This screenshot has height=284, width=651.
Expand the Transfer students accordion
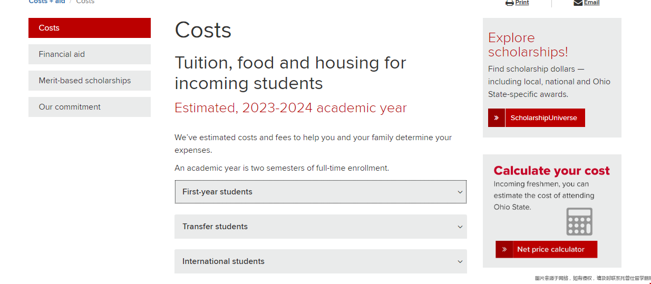[x=320, y=227]
